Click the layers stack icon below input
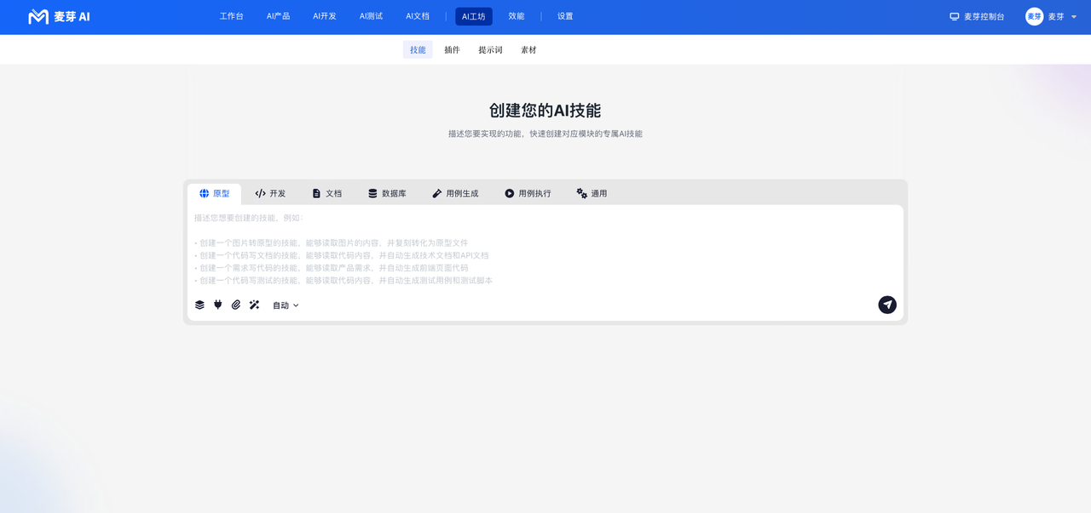1091x513 pixels. [199, 305]
